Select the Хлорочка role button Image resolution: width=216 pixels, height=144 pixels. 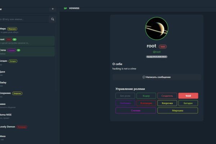[x=167, y=103]
